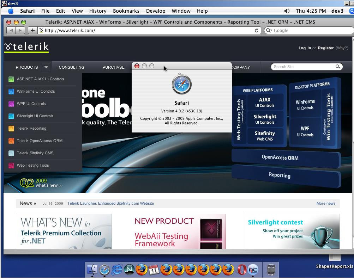This screenshot has height=278, width=354.
Task: Click the orange OpenAccess ORM icon
Action: [x=11, y=141]
